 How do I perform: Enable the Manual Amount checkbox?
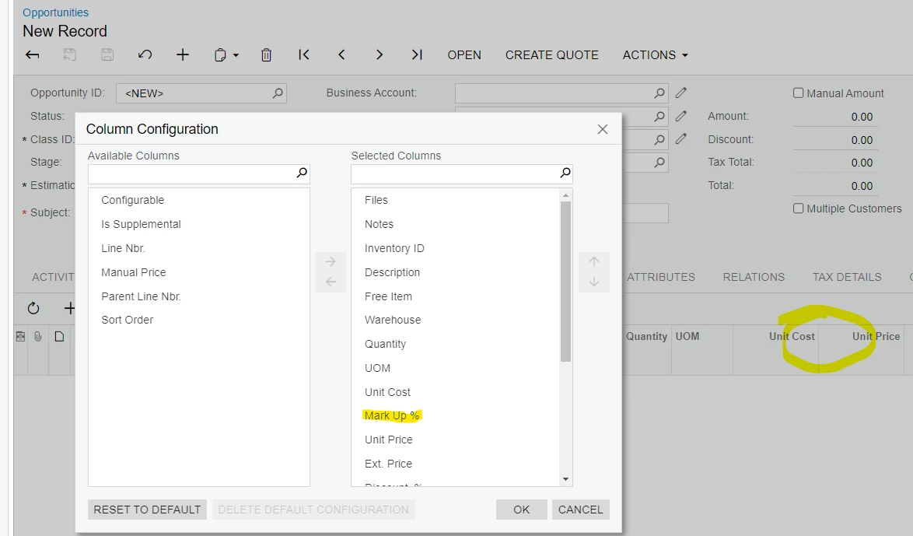tap(798, 93)
